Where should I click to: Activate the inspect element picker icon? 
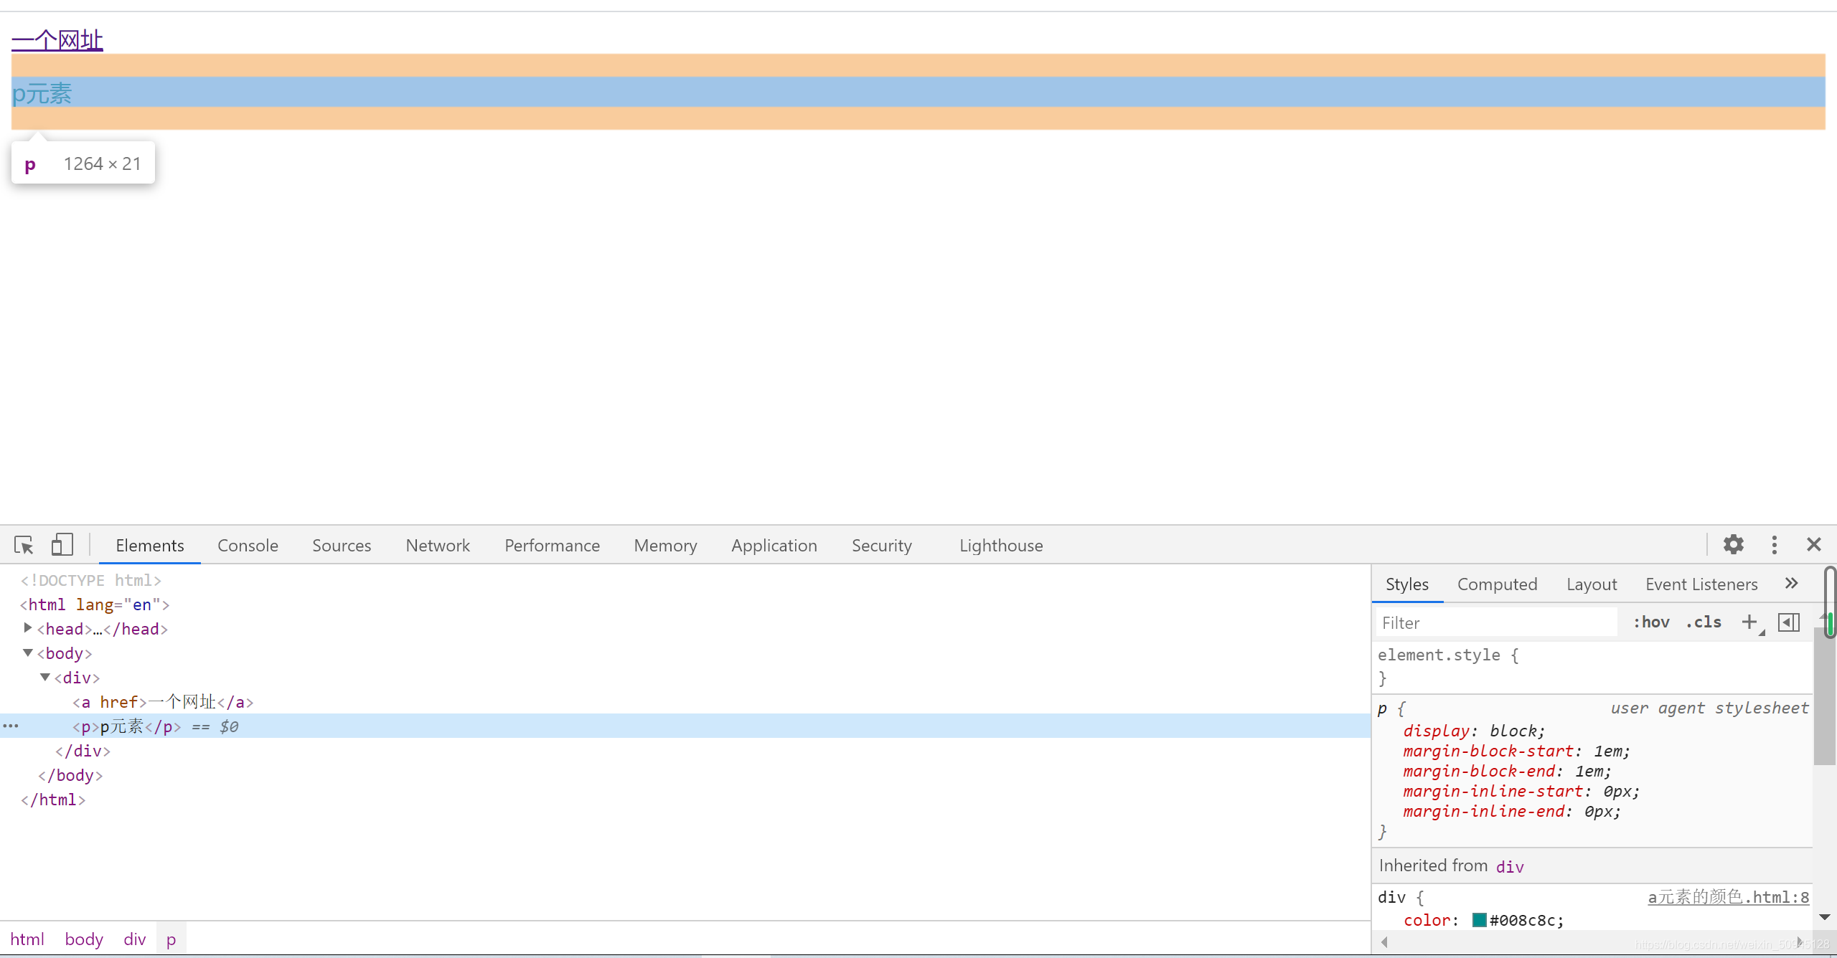[x=24, y=545]
